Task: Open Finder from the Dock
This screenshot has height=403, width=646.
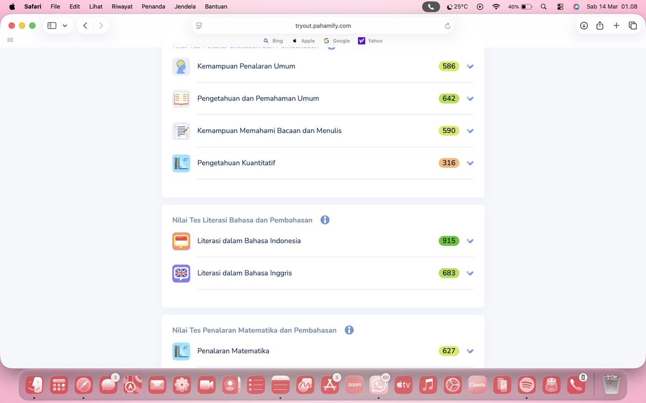Action: click(34, 385)
